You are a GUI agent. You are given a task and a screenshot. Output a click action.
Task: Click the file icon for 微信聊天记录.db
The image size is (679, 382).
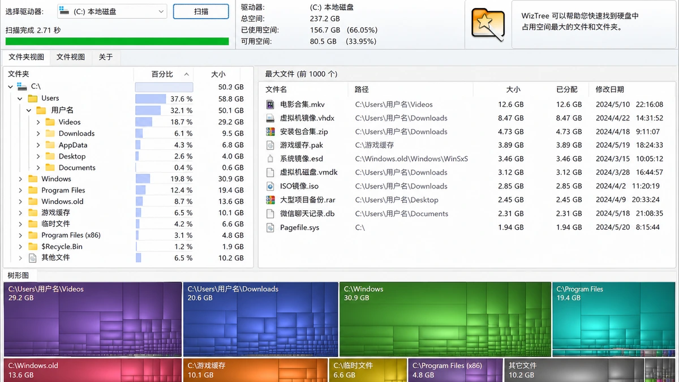[270, 214]
